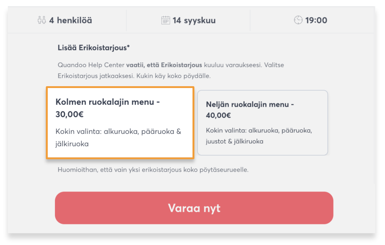Click the guests people icon

point(41,21)
